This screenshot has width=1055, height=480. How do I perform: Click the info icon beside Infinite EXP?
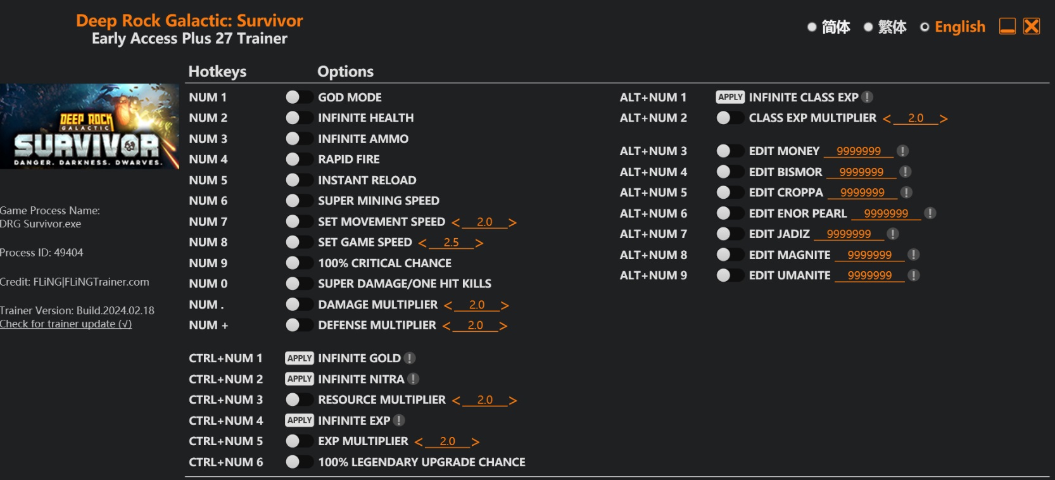pos(399,420)
